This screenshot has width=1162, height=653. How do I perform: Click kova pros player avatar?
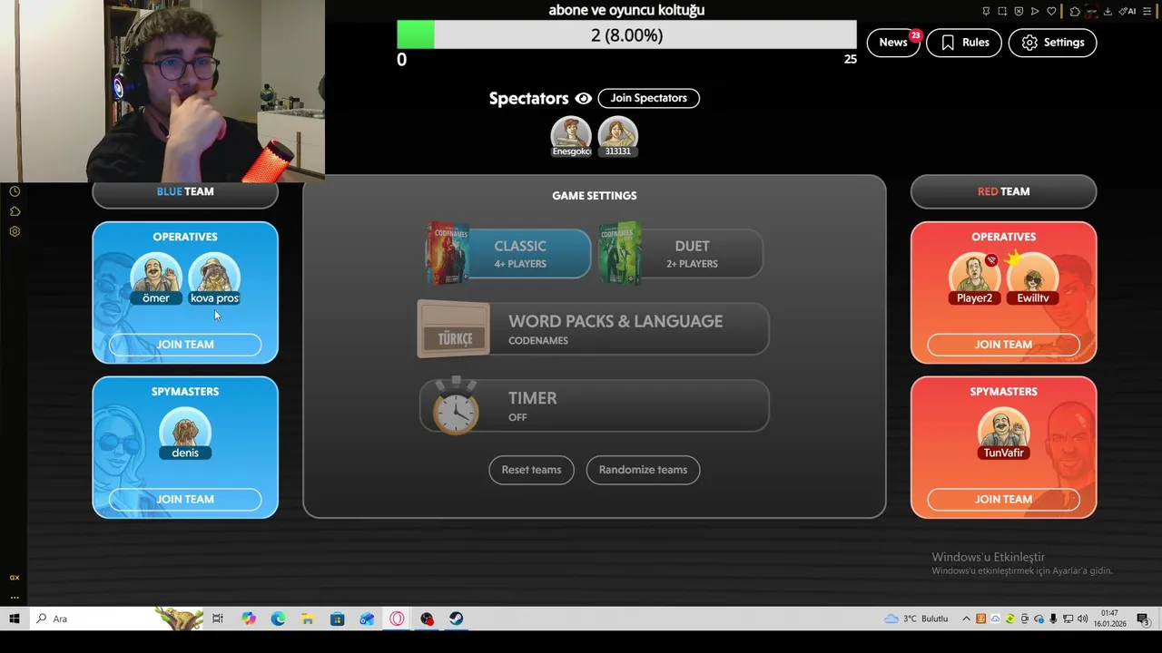tap(214, 278)
